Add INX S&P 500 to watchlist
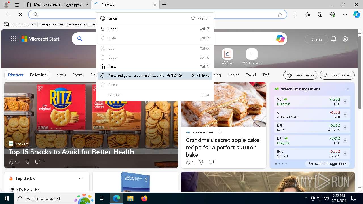Image resolution: width=363 pixels, height=204 pixels. [x=345, y=154]
